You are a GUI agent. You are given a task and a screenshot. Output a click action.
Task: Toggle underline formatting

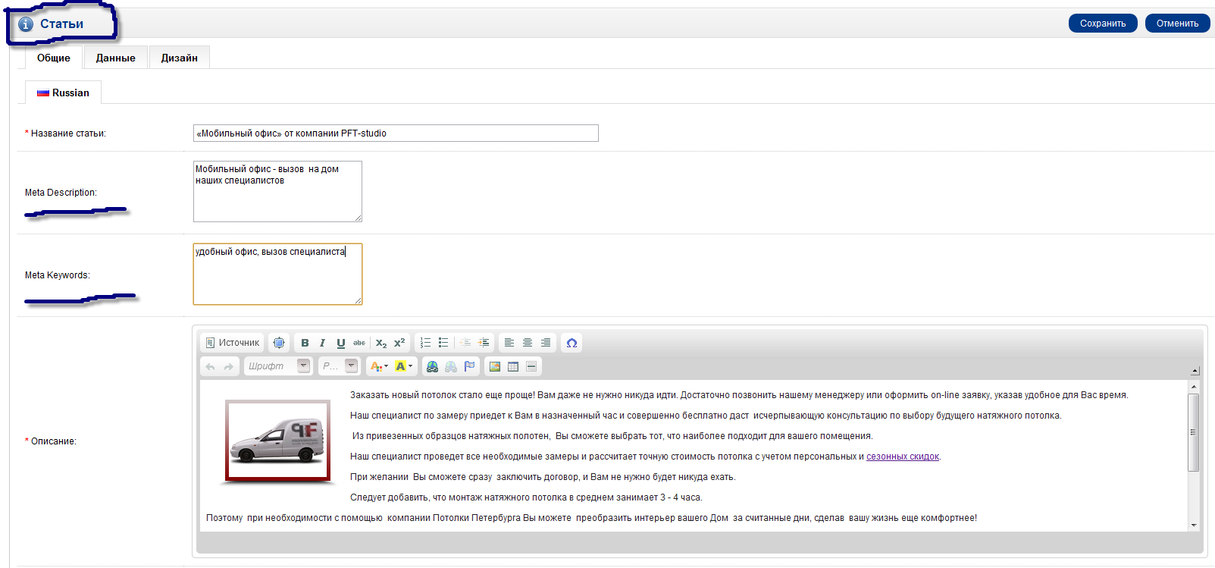tap(341, 343)
